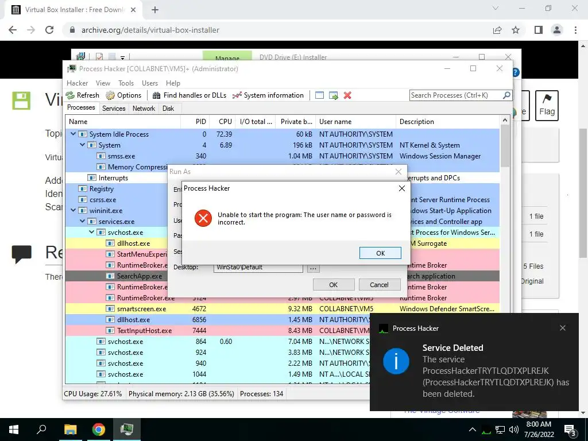Open the Tools menu
This screenshot has height=441, width=588.
[x=126, y=83]
